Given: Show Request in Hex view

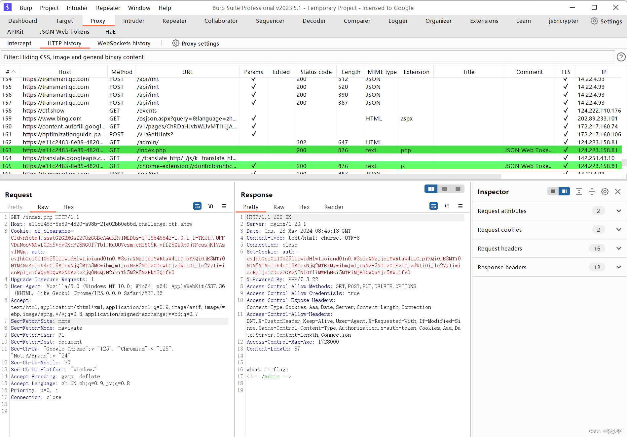Looking at the screenshot, I should point(68,207).
